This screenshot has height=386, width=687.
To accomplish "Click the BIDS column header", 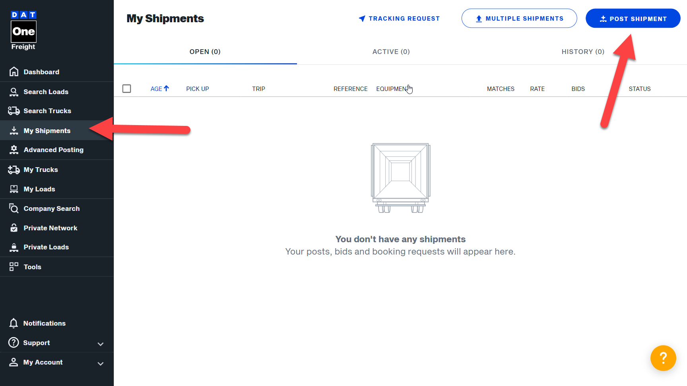I will [x=578, y=89].
